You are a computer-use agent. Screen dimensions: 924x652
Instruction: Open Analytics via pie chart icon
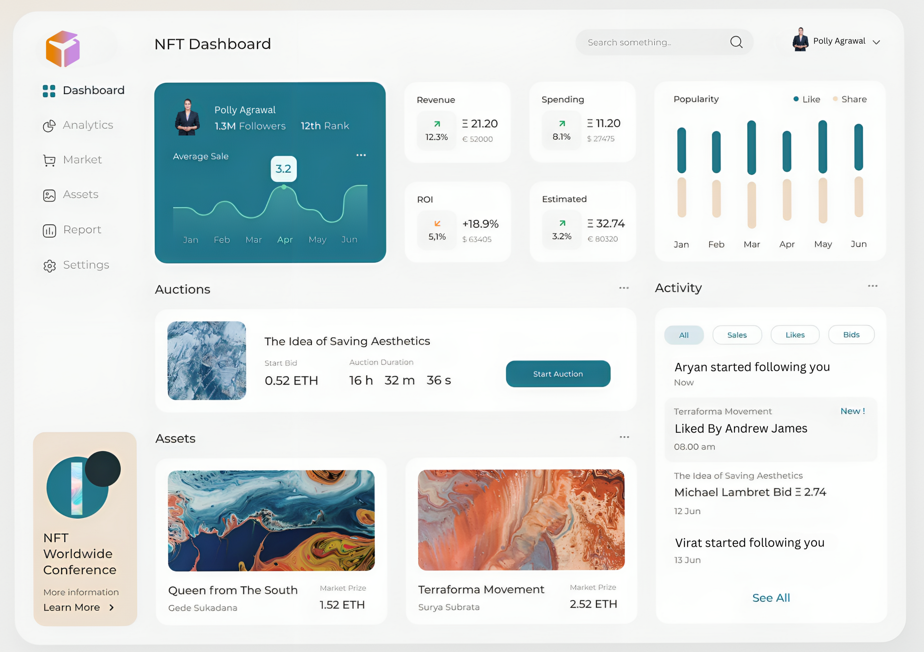point(49,126)
